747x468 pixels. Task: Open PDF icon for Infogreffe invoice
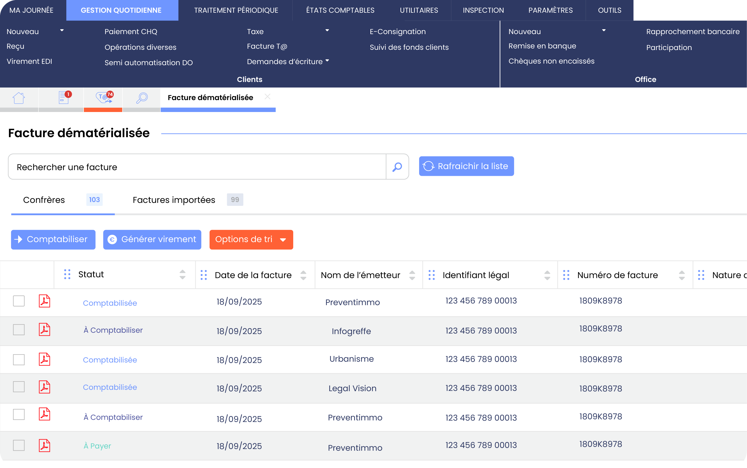[x=44, y=330]
